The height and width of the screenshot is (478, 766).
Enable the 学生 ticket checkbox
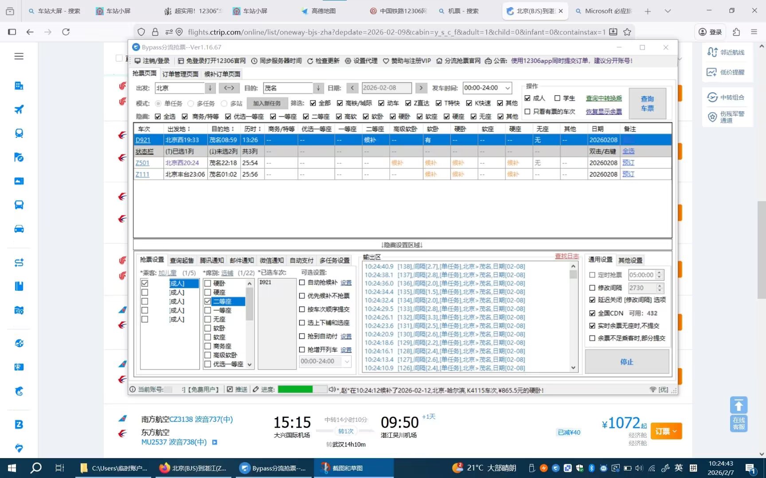tap(558, 98)
